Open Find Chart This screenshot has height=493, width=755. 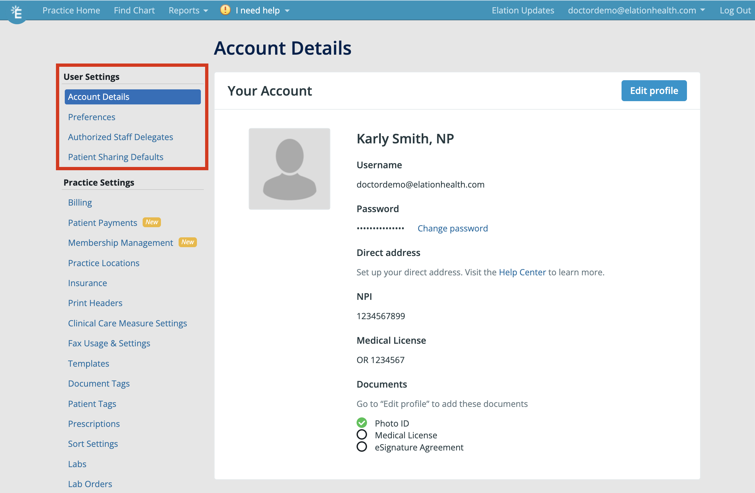click(x=134, y=10)
